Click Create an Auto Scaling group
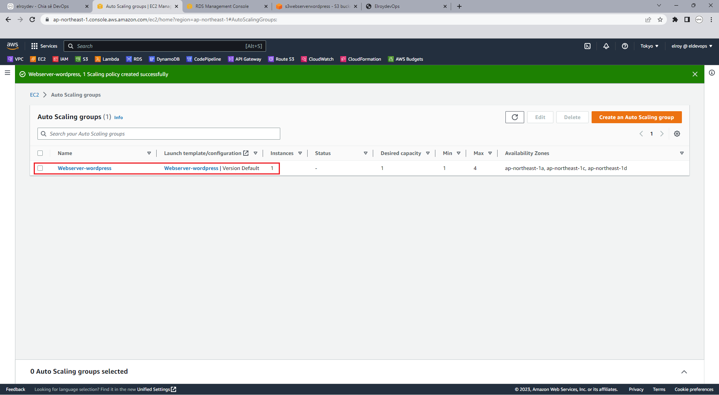Viewport: 719px width, 395px height. click(637, 117)
